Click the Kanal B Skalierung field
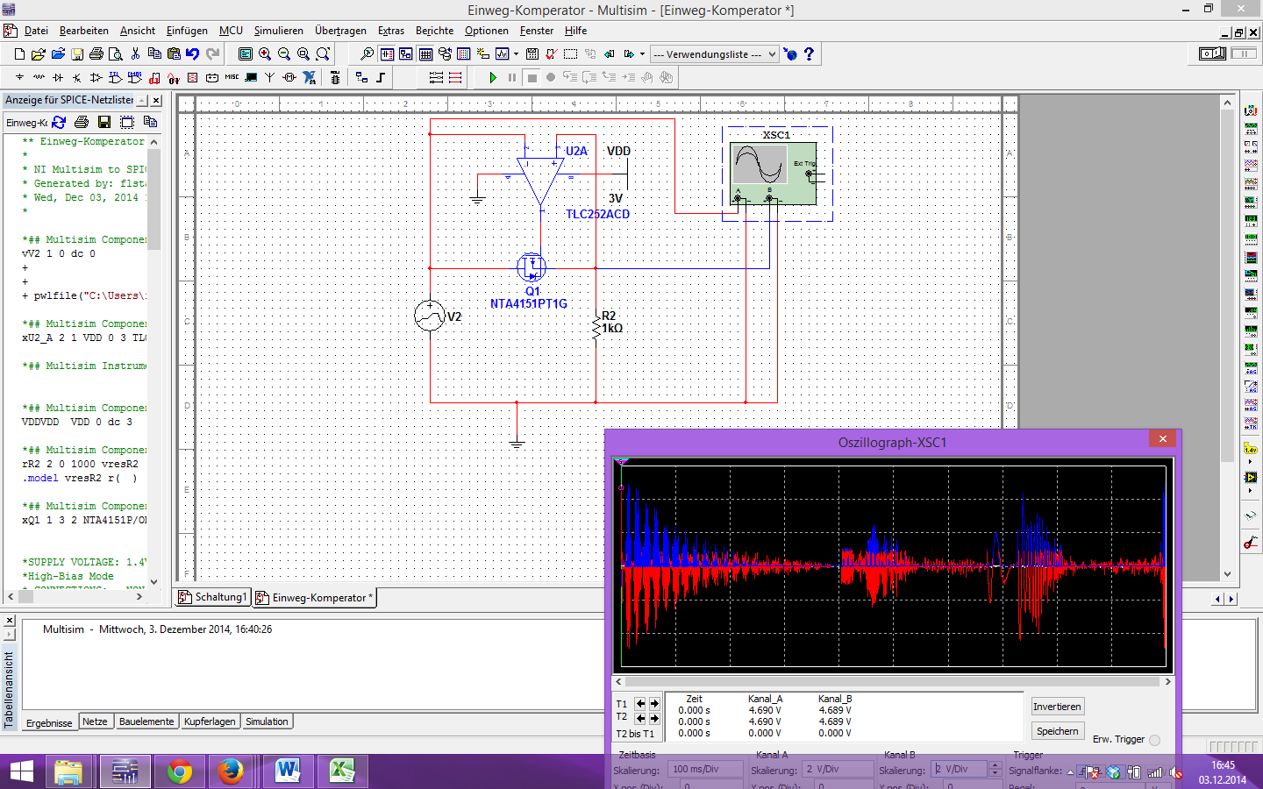The image size is (1263, 789). pos(959,769)
